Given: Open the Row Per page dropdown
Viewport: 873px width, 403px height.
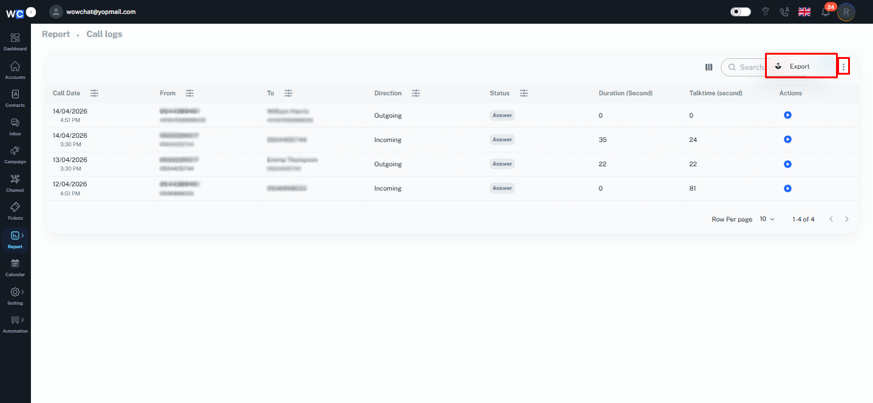Looking at the screenshot, I should [767, 219].
